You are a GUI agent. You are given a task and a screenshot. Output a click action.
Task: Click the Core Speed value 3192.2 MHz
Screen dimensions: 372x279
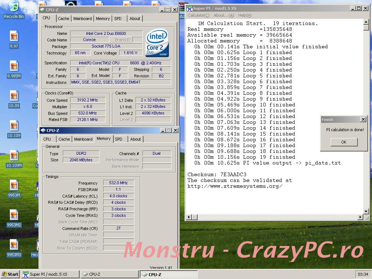coord(88,100)
